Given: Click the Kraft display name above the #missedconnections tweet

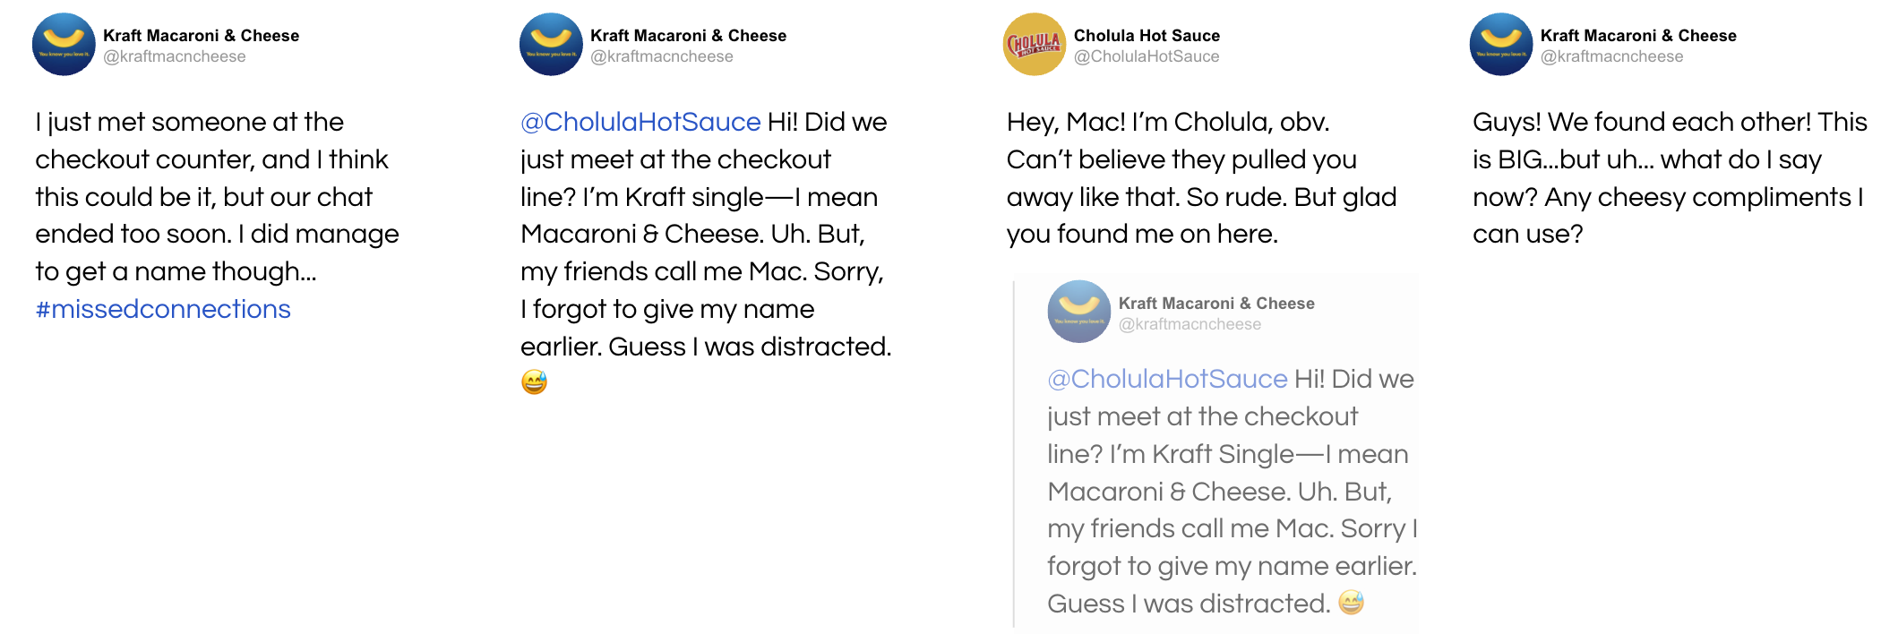Looking at the screenshot, I should [x=201, y=36].
